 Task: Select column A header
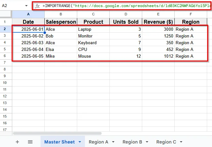point(28,14)
